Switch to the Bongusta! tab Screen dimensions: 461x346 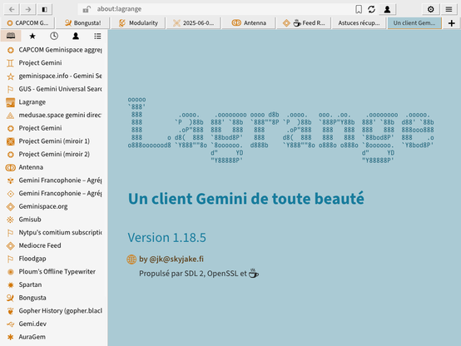[x=83, y=23]
